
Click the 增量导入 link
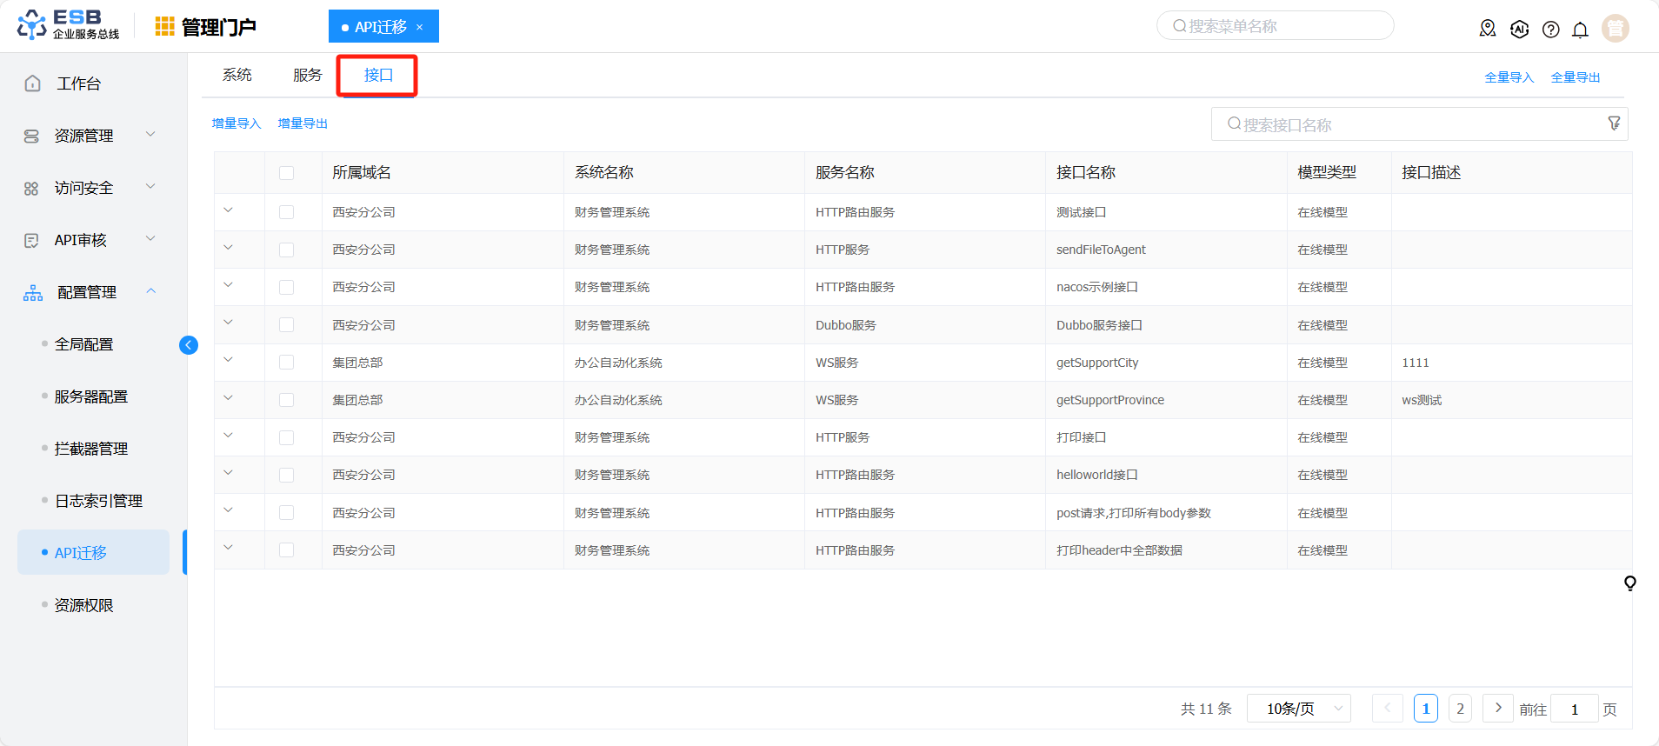tap(237, 123)
